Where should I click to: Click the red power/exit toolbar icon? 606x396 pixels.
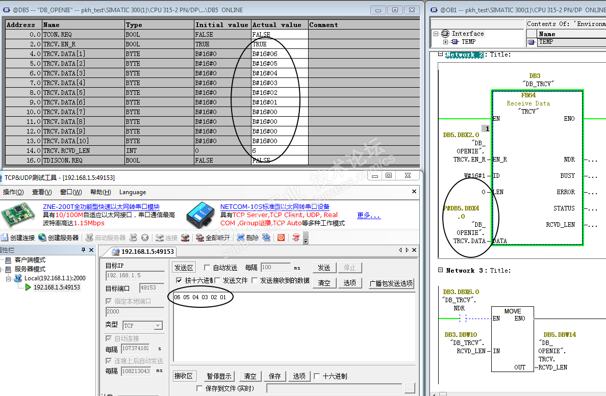tap(281, 237)
